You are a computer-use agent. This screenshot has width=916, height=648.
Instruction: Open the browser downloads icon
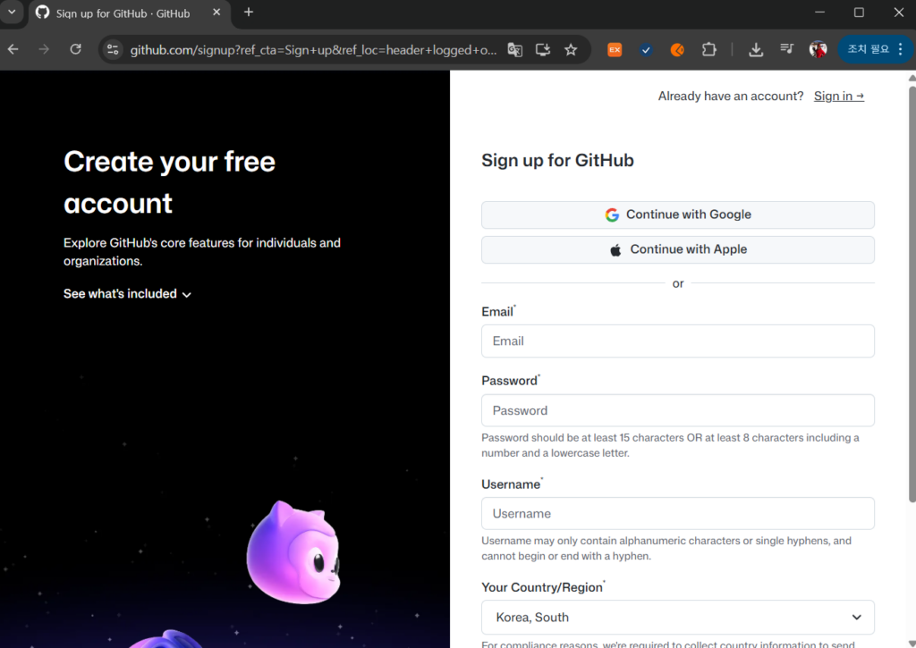click(x=756, y=50)
